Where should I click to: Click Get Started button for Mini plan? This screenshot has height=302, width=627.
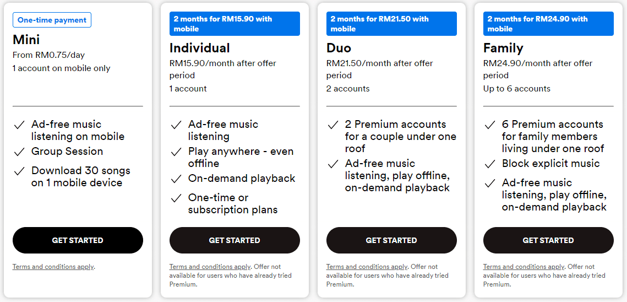coord(78,240)
